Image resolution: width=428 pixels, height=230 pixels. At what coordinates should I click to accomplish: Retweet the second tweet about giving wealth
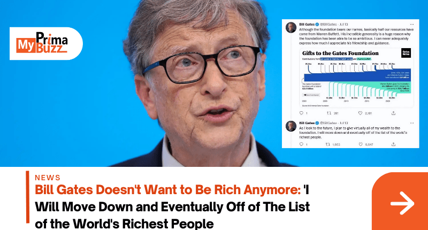328,144
